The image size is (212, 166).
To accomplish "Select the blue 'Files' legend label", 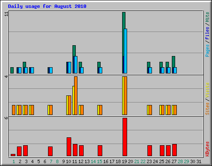I will 207,33.
